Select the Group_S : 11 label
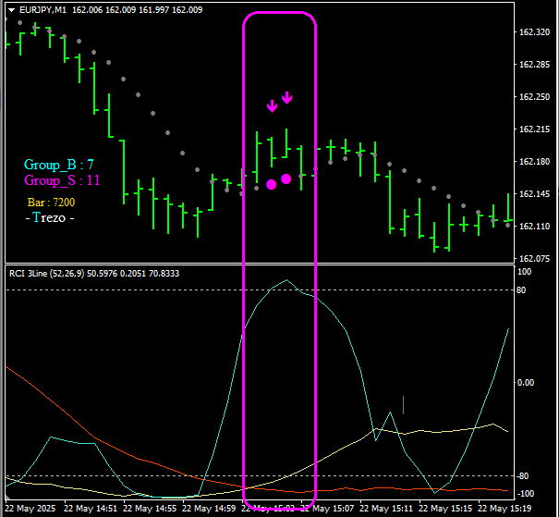Screen dimensions: 559x517 62,180
